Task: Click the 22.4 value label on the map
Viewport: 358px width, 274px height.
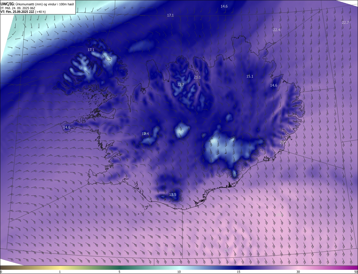Action: 277,30
